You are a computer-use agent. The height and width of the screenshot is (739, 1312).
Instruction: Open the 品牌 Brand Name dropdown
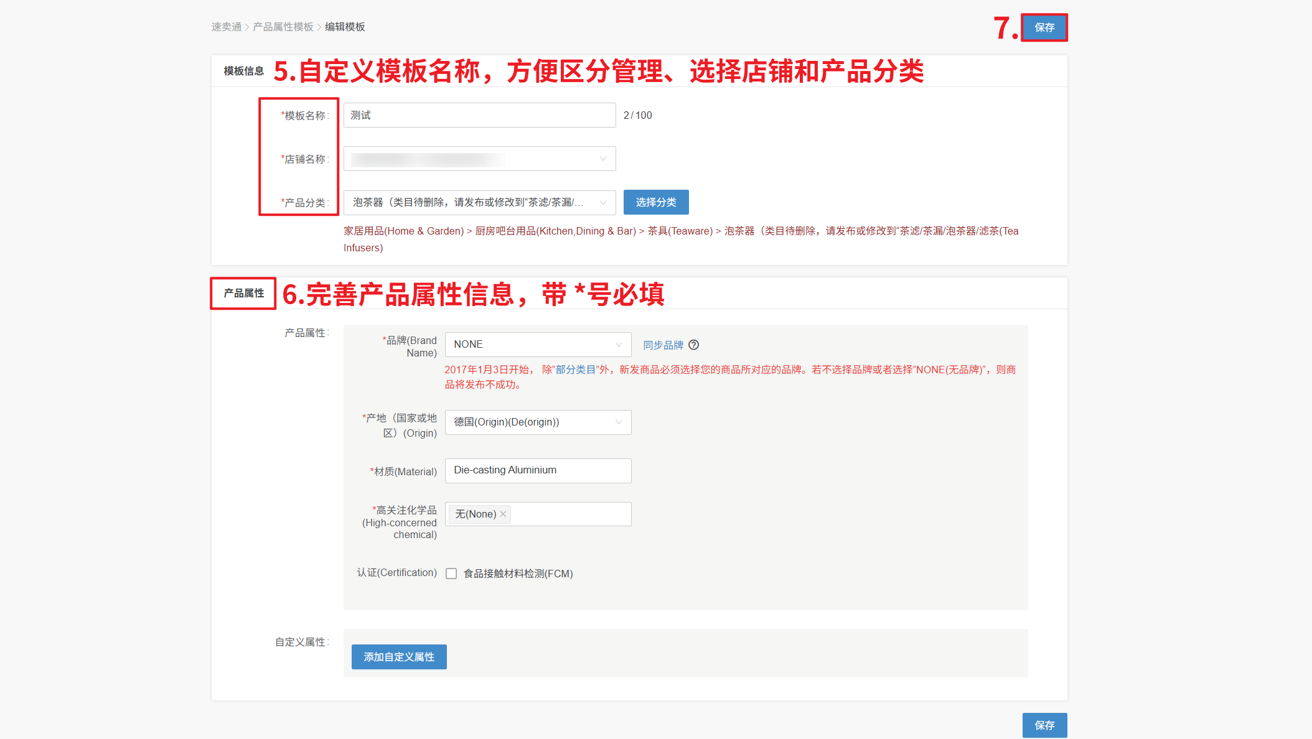pyautogui.click(x=530, y=345)
